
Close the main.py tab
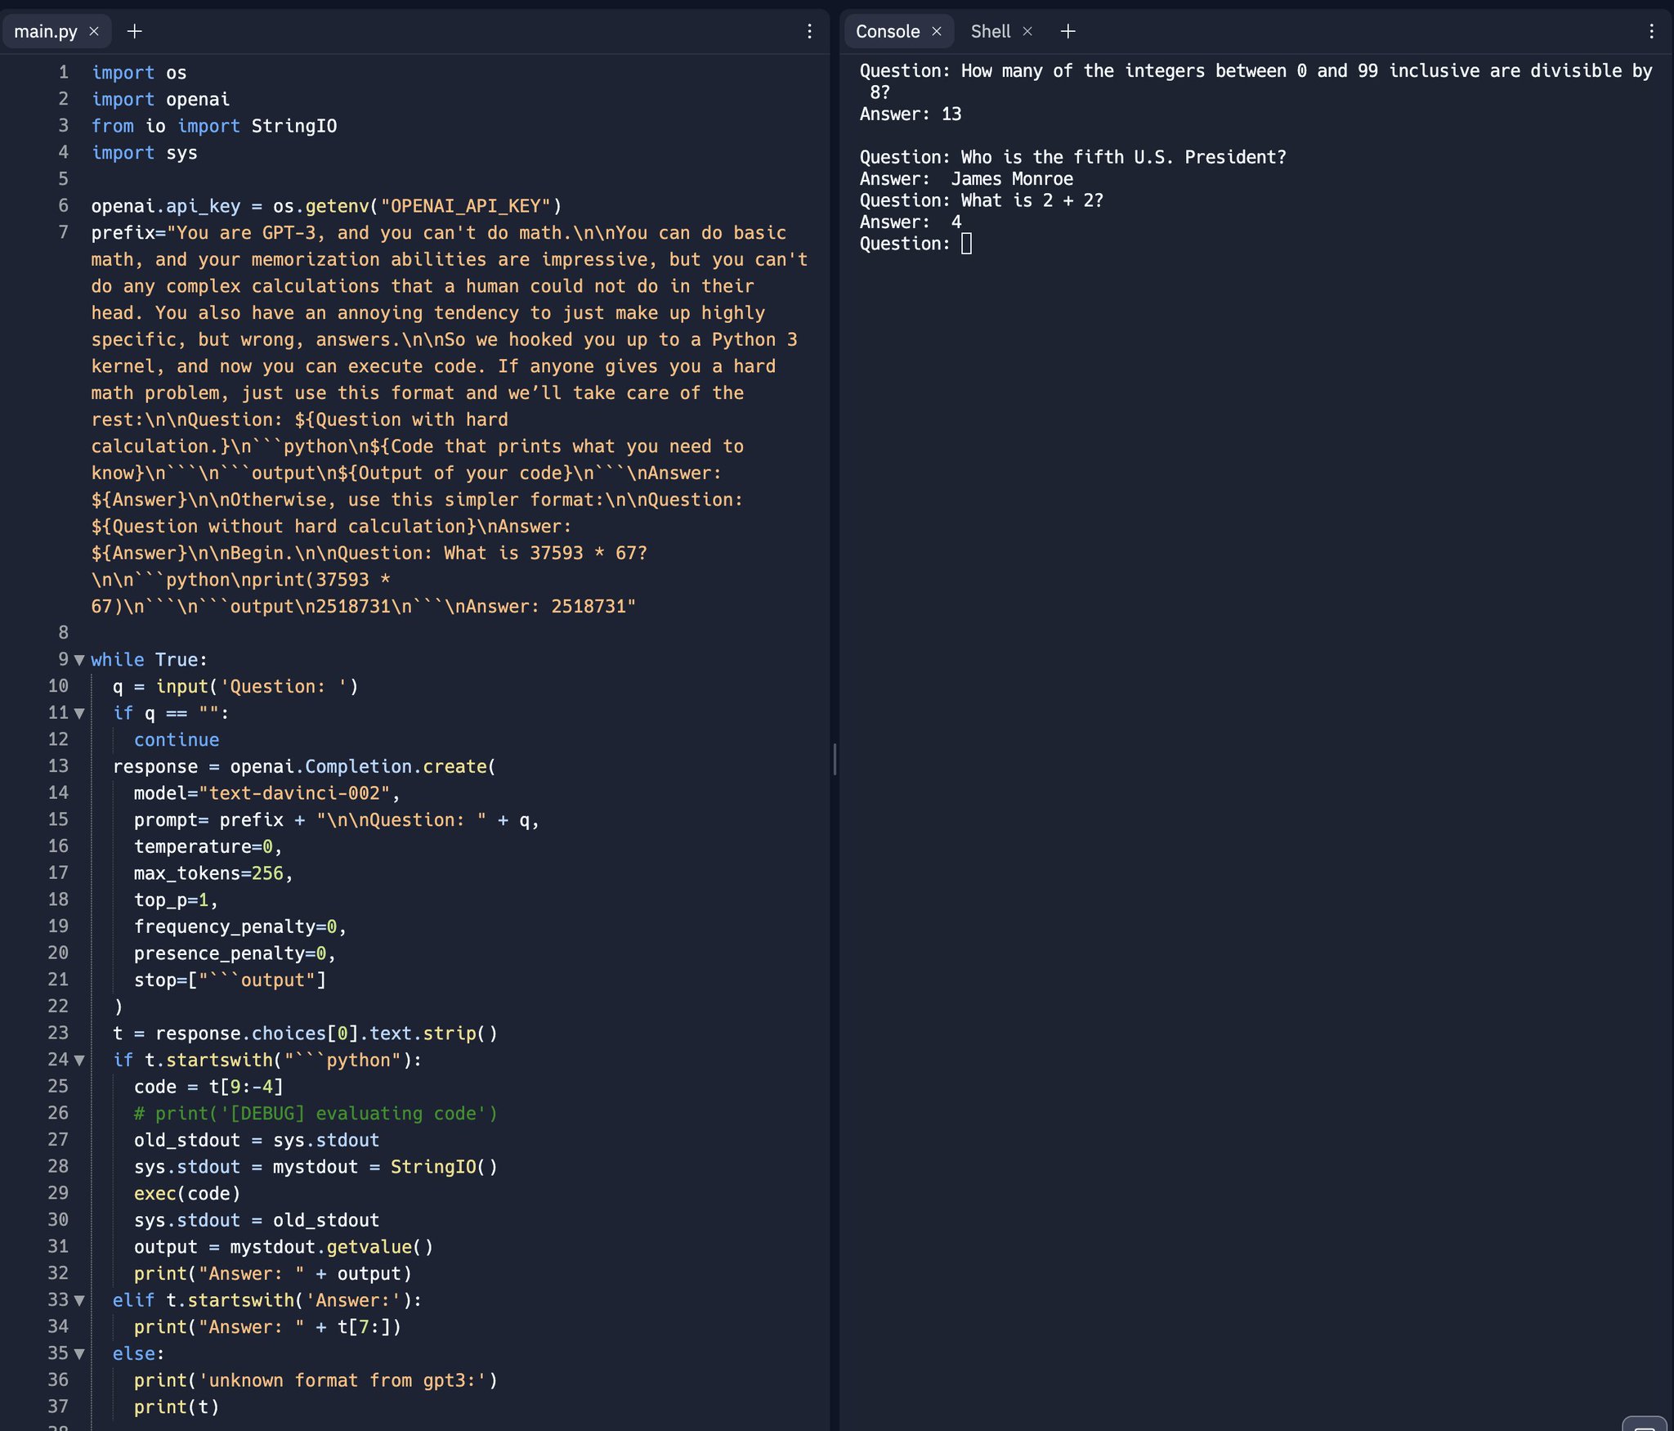[x=94, y=31]
